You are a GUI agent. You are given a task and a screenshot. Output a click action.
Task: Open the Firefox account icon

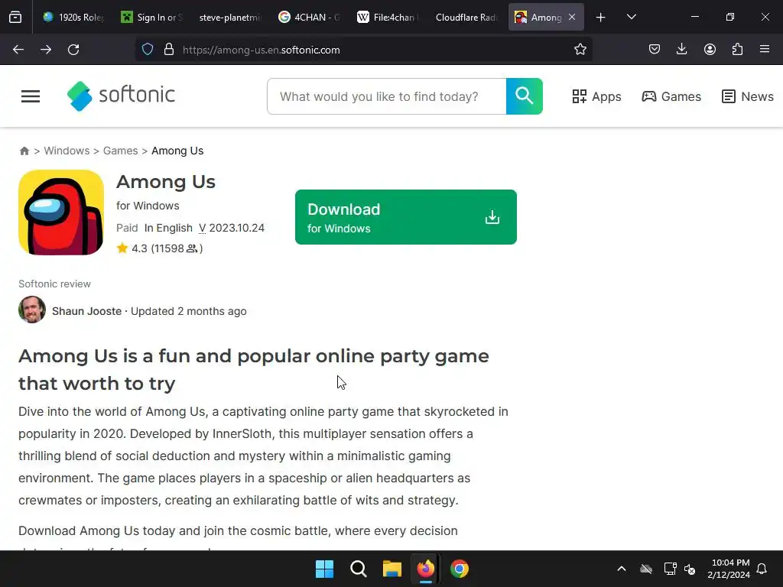710,50
